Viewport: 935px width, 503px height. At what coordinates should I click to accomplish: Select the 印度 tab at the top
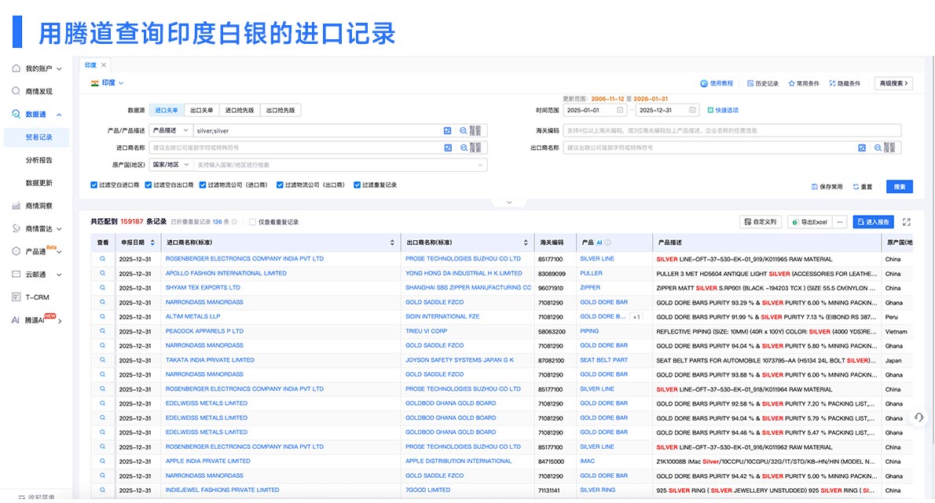(x=92, y=66)
